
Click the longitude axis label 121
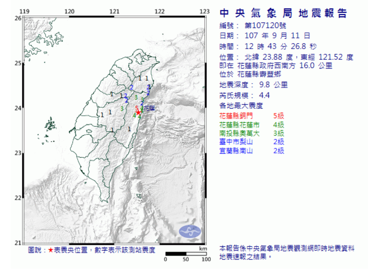click(x=115, y=11)
